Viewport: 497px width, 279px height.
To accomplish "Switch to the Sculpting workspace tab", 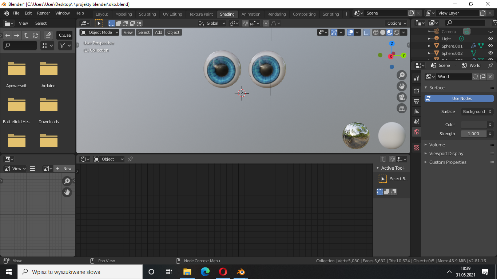I will pos(147,14).
